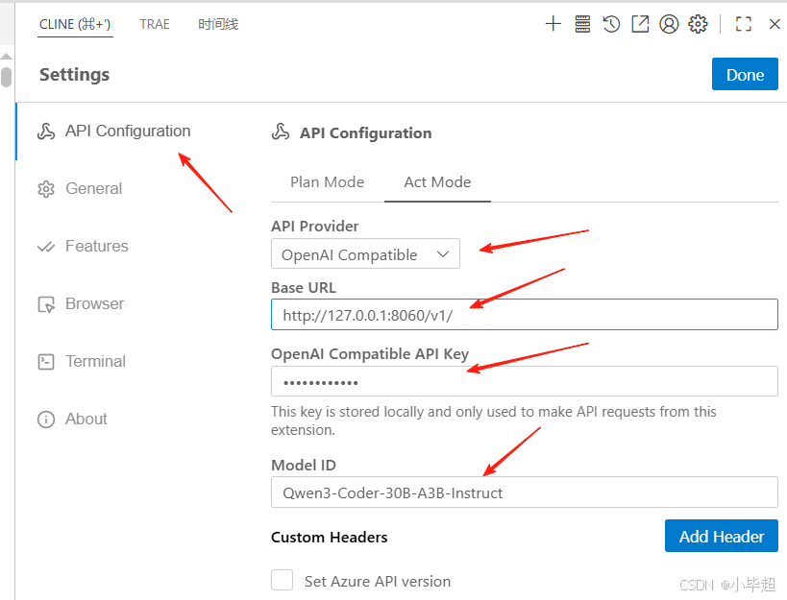This screenshot has height=600, width=787.
Task: Click the Done button
Action: click(x=745, y=74)
